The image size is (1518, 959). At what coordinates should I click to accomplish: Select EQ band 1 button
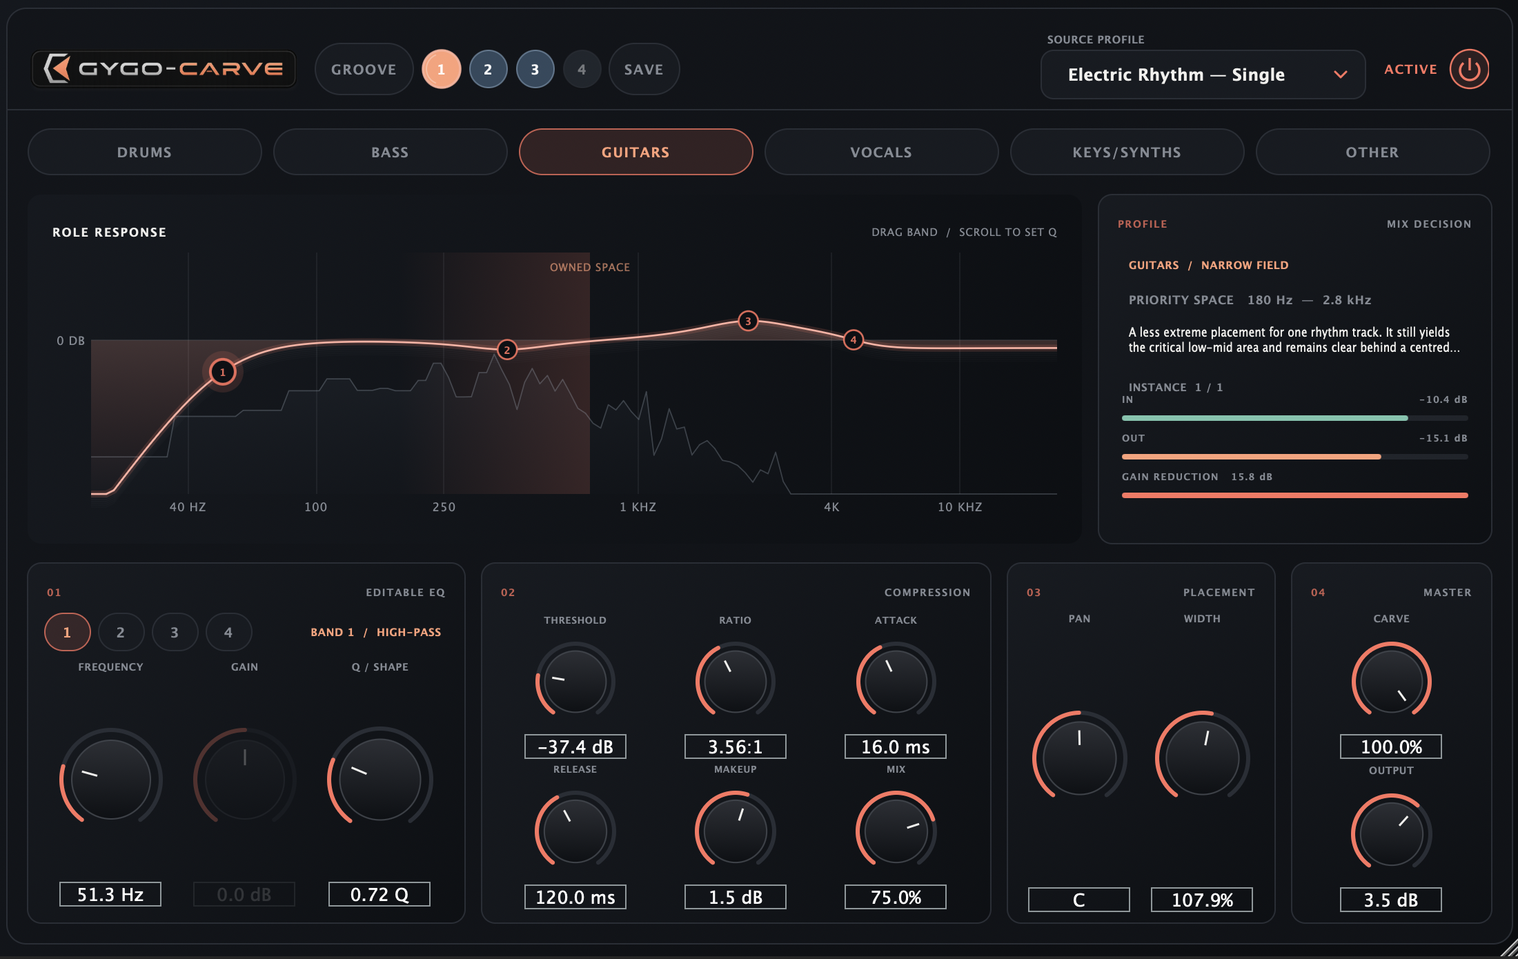coord(67,632)
